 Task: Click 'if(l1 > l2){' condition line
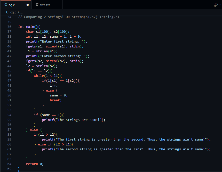pyautogui.click(x=46, y=135)
